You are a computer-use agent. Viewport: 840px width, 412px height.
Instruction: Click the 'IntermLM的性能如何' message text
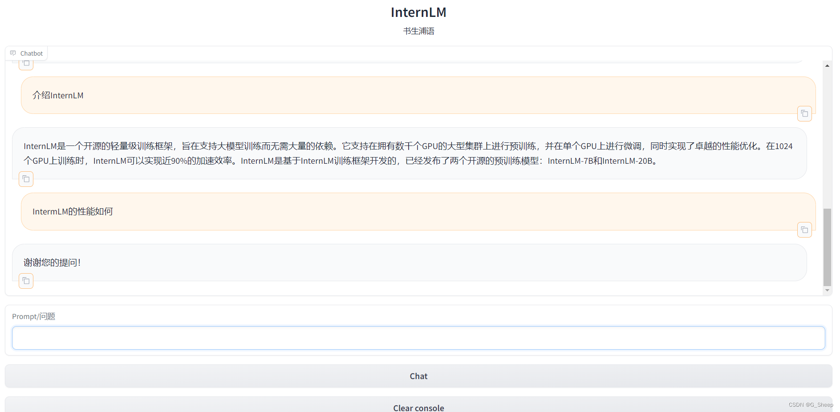click(x=73, y=211)
